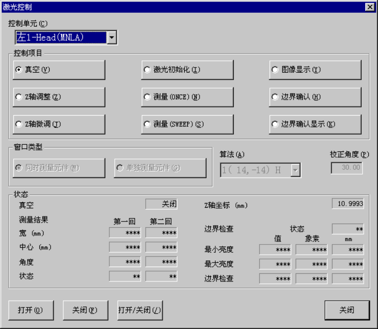The height and width of the screenshot is (329, 378).
Task: Click the 算法 (A) label
Action: [232, 155]
